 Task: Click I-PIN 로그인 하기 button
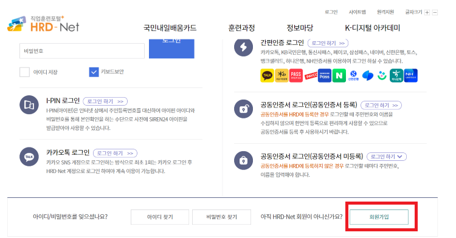coord(105,101)
